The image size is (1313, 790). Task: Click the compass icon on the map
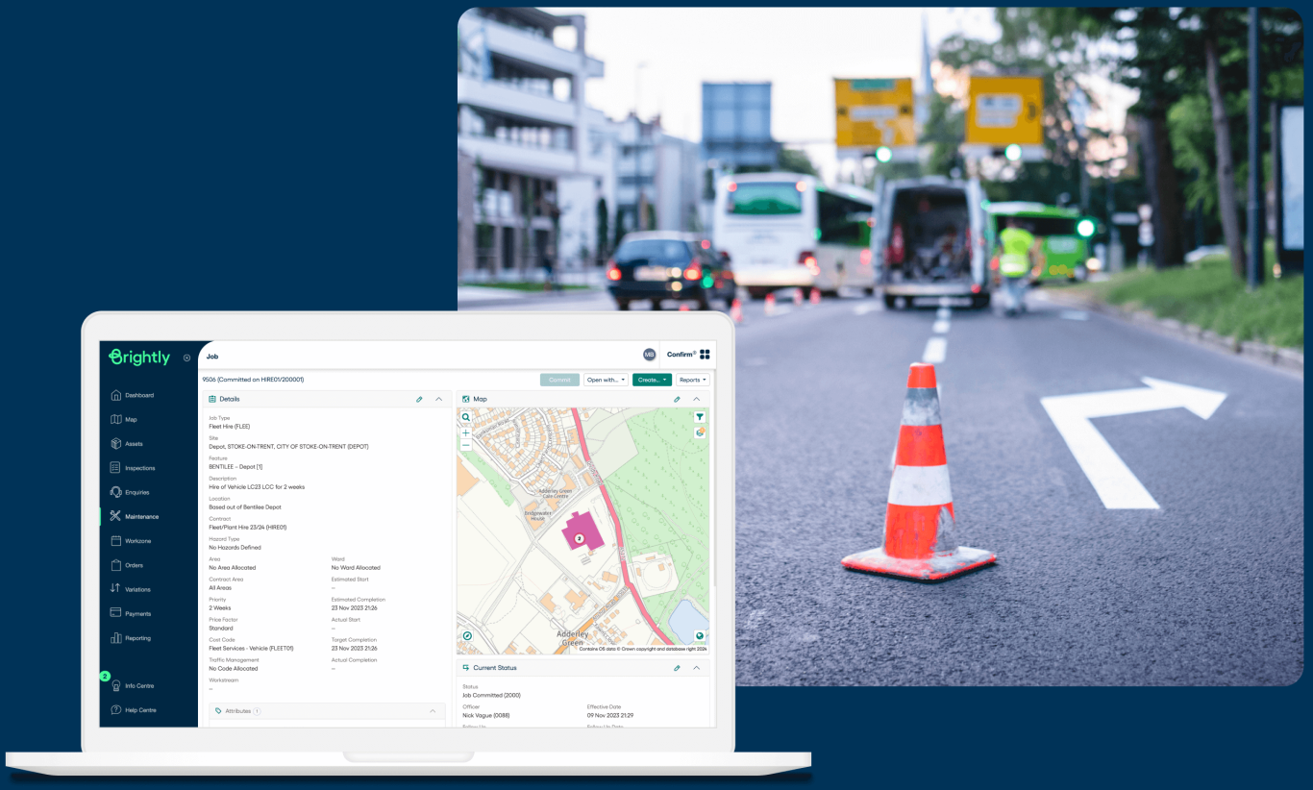click(x=467, y=636)
